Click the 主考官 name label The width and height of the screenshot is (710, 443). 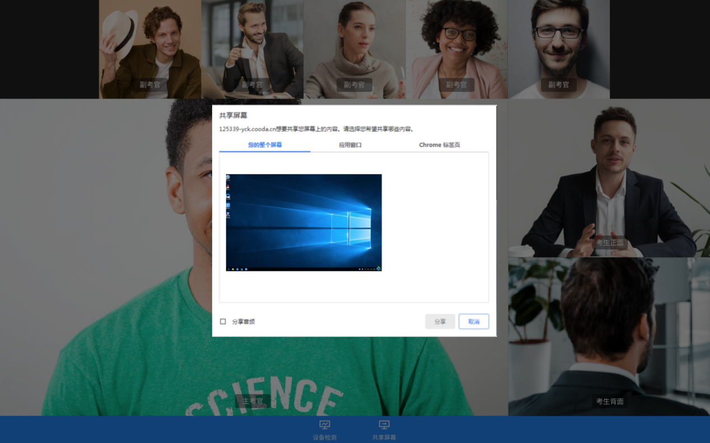(x=253, y=401)
